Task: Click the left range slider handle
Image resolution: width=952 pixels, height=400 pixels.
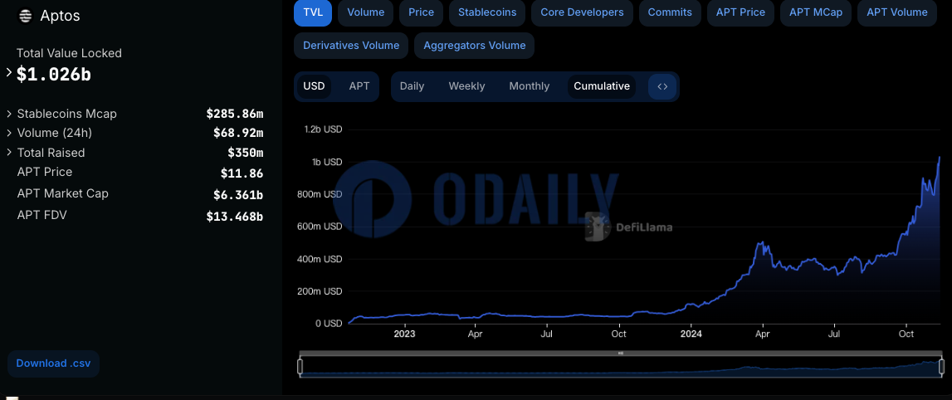Action: pos(300,367)
